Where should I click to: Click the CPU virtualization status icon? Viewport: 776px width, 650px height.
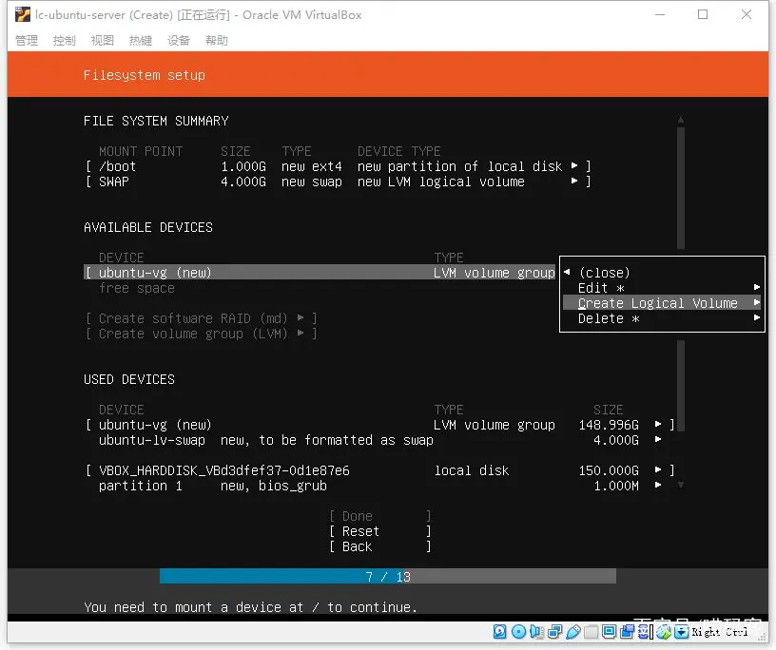(x=645, y=631)
